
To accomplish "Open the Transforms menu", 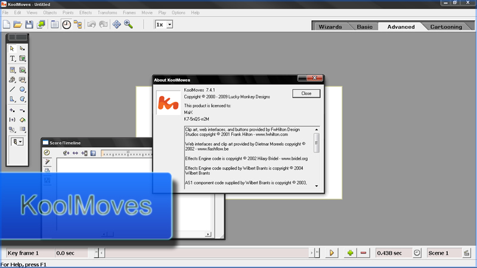I will pyautogui.click(x=107, y=13).
